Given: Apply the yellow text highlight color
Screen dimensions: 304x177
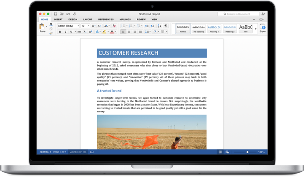Looking at the screenshot, I should pyautogui.click(x=104, y=32).
